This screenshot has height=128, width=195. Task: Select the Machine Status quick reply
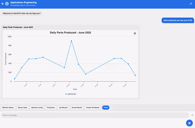[8, 108]
